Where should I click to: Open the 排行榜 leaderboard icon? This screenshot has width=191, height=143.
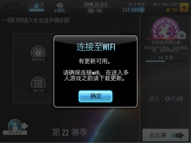click(x=38, y=85)
